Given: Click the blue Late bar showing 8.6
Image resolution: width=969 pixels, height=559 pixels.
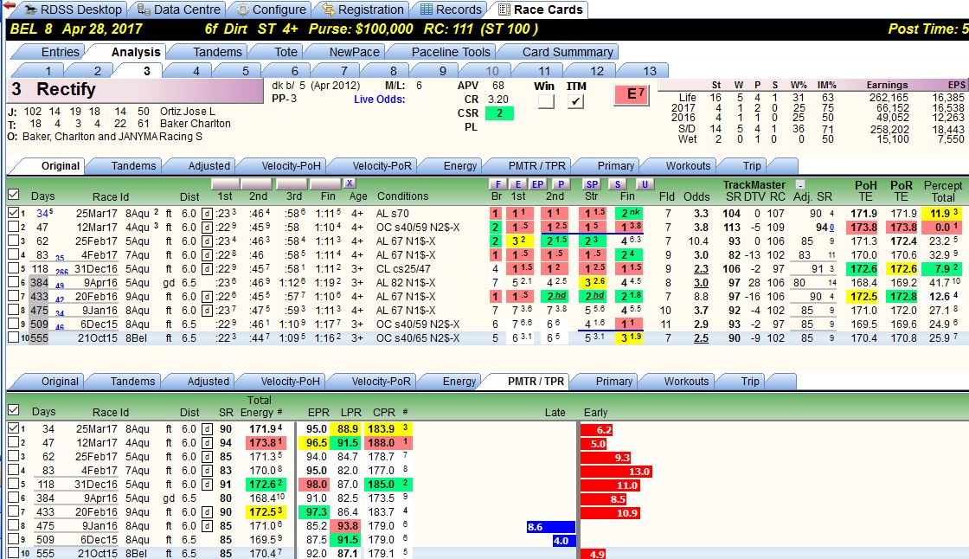Looking at the screenshot, I should tap(550, 527).
